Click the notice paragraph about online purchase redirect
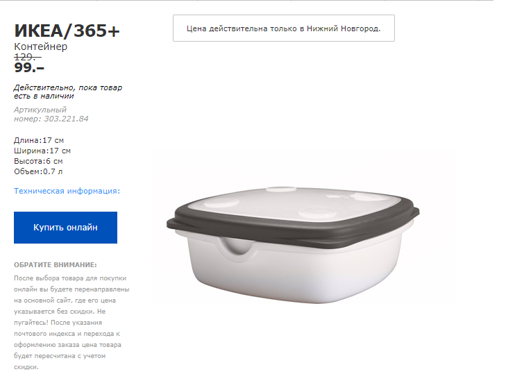 (x=71, y=323)
